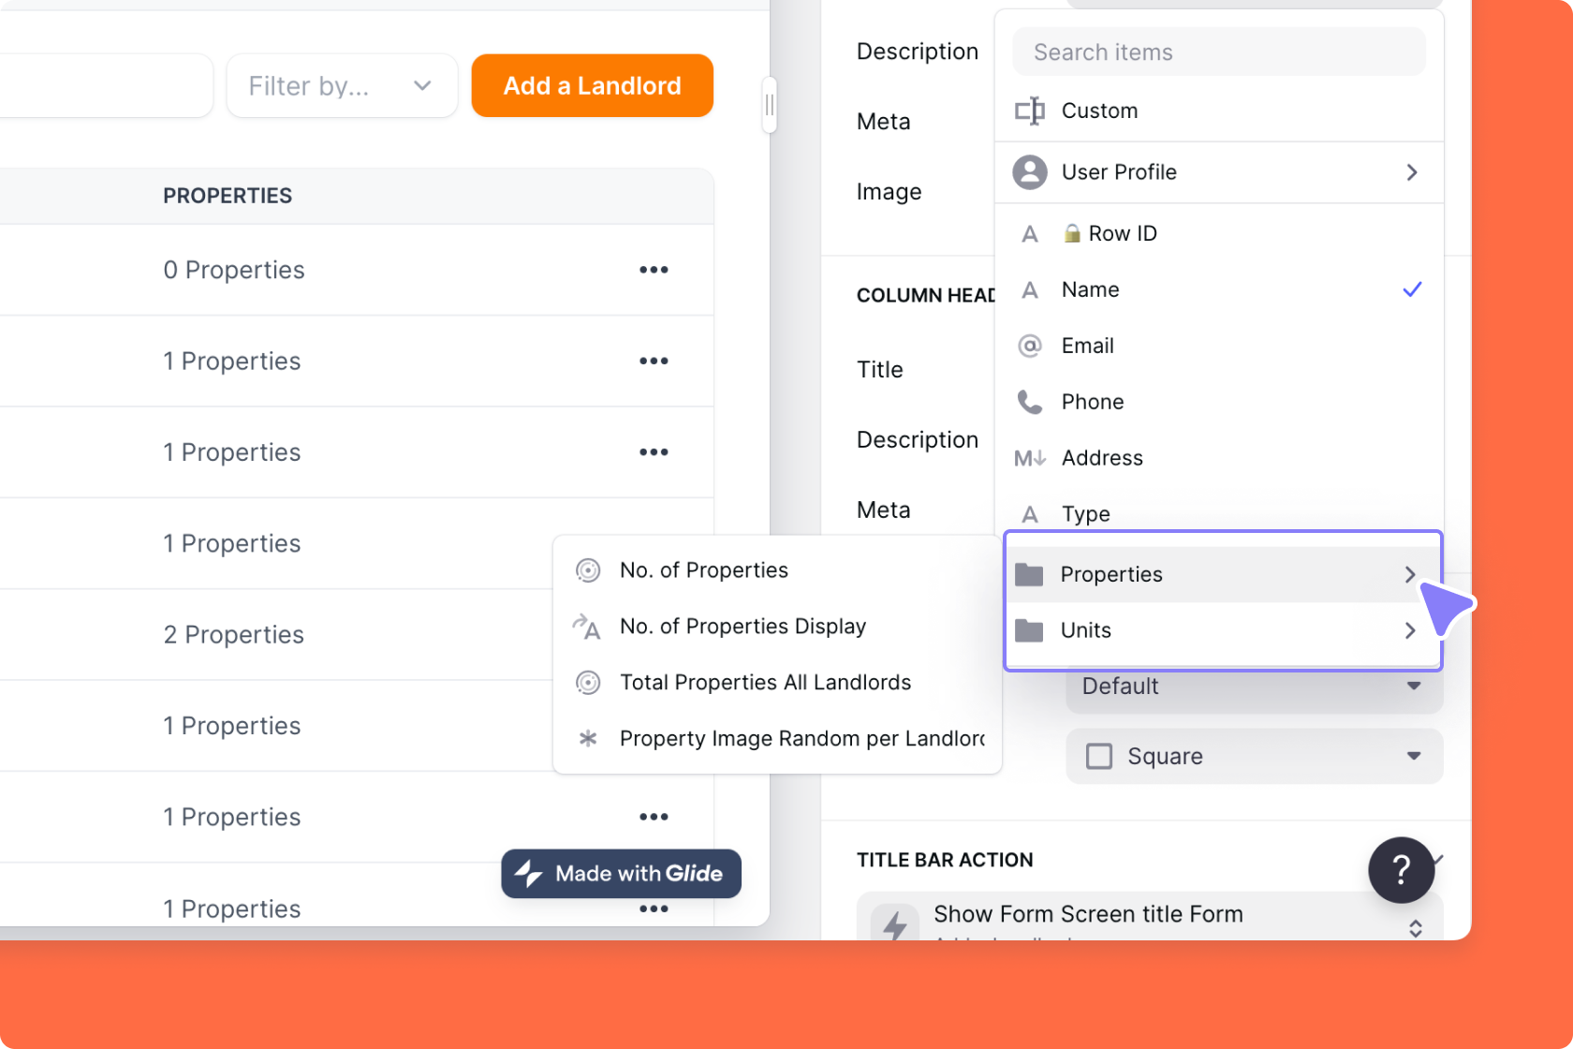The width and height of the screenshot is (1573, 1049).
Task: Click the Email at-sign icon
Action: coord(1030,346)
